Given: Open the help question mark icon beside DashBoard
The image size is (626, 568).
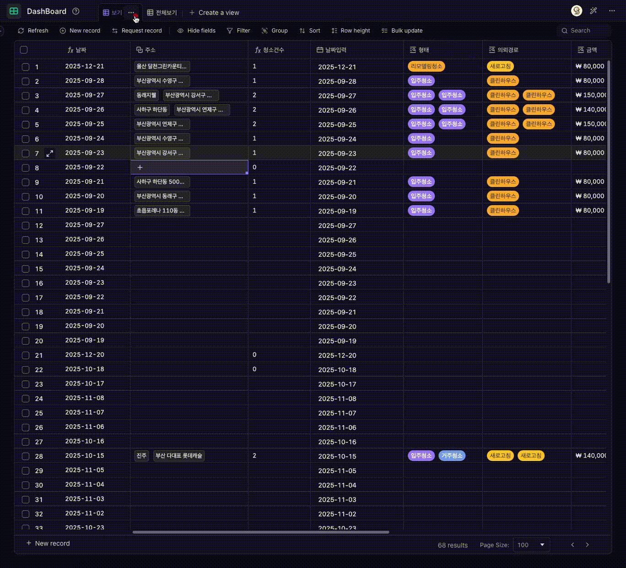Looking at the screenshot, I should tap(76, 11).
